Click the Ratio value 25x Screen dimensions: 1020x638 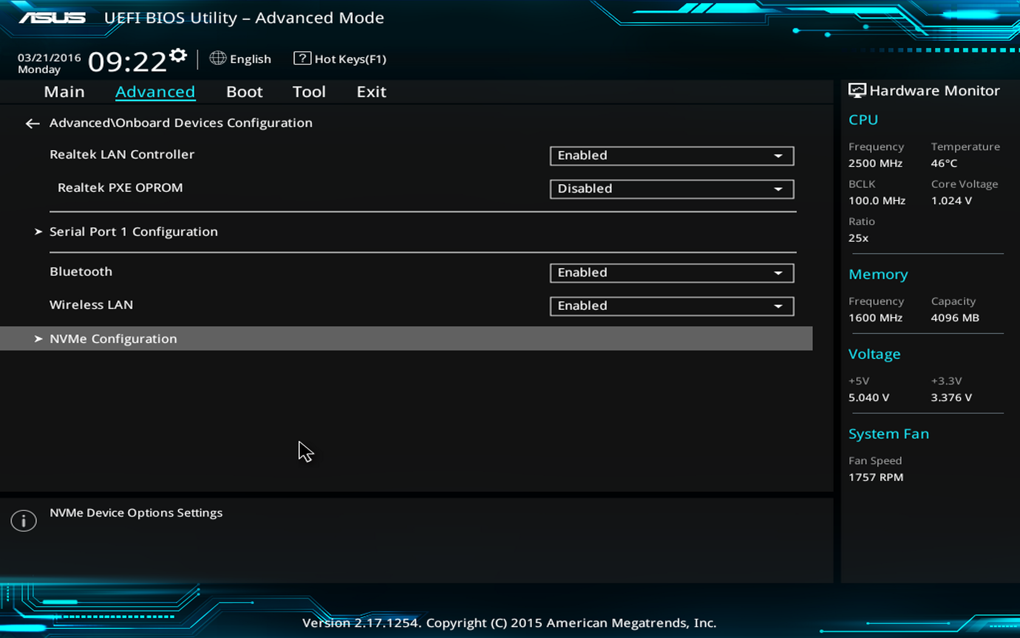click(x=858, y=238)
